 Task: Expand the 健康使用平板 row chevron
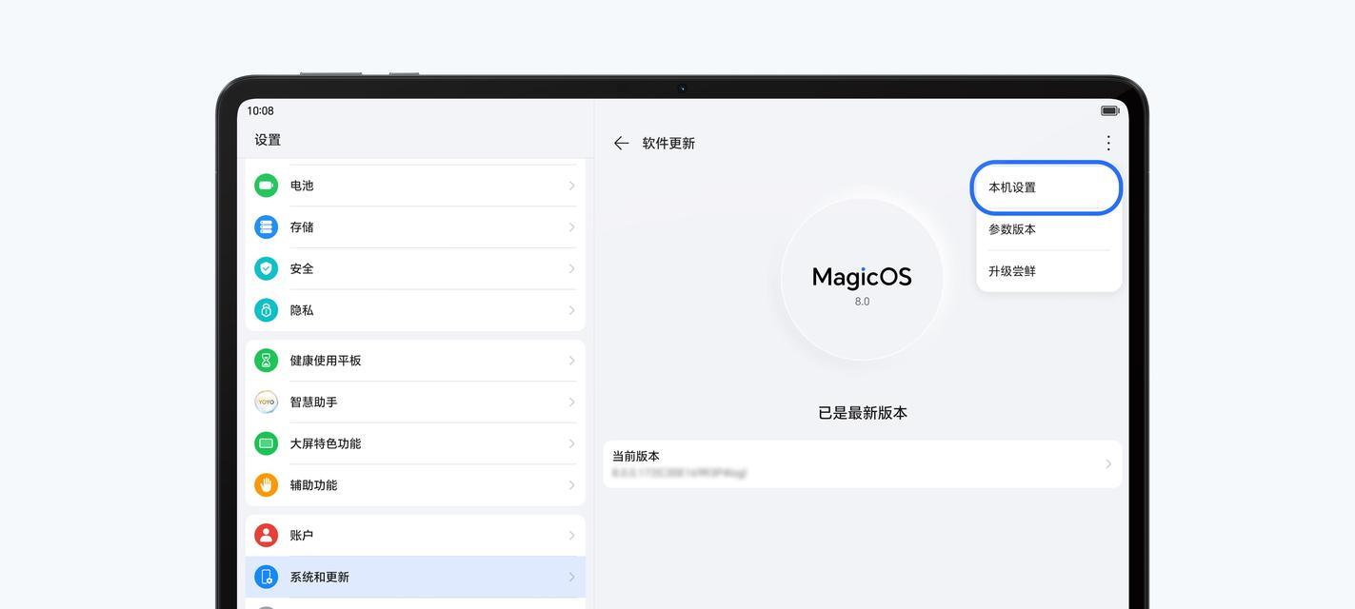pyautogui.click(x=571, y=361)
